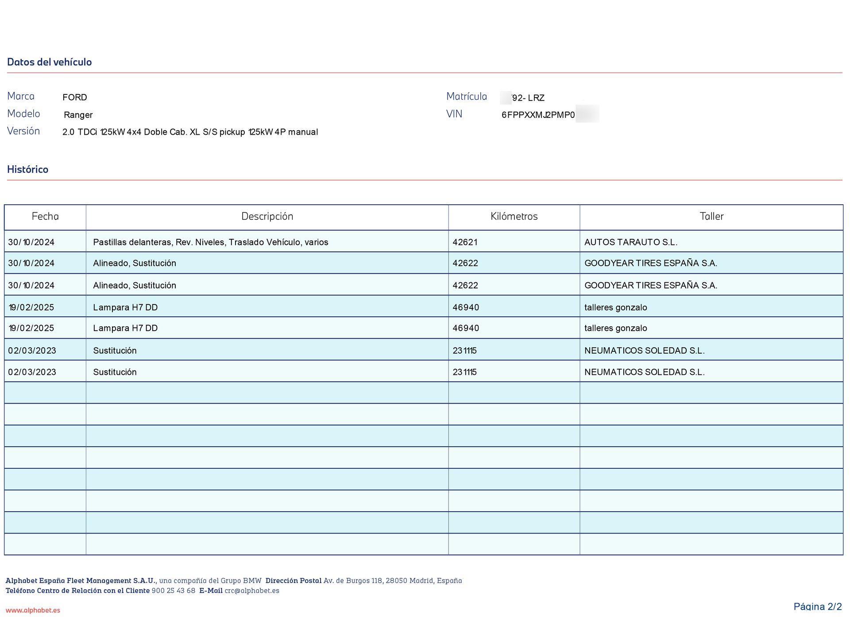The height and width of the screenshot is (638, 850).
Task: Select the 'Descripción' column header
Action: [x=267, y=216]
